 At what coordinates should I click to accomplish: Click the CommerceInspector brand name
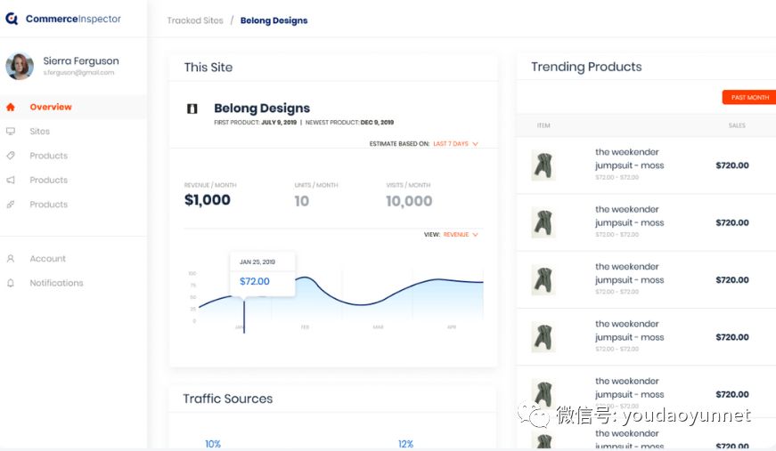coord(73,19)
